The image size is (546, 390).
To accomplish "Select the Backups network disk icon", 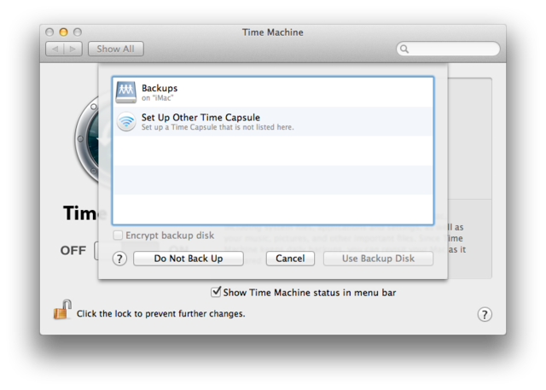I will [126, 92].
